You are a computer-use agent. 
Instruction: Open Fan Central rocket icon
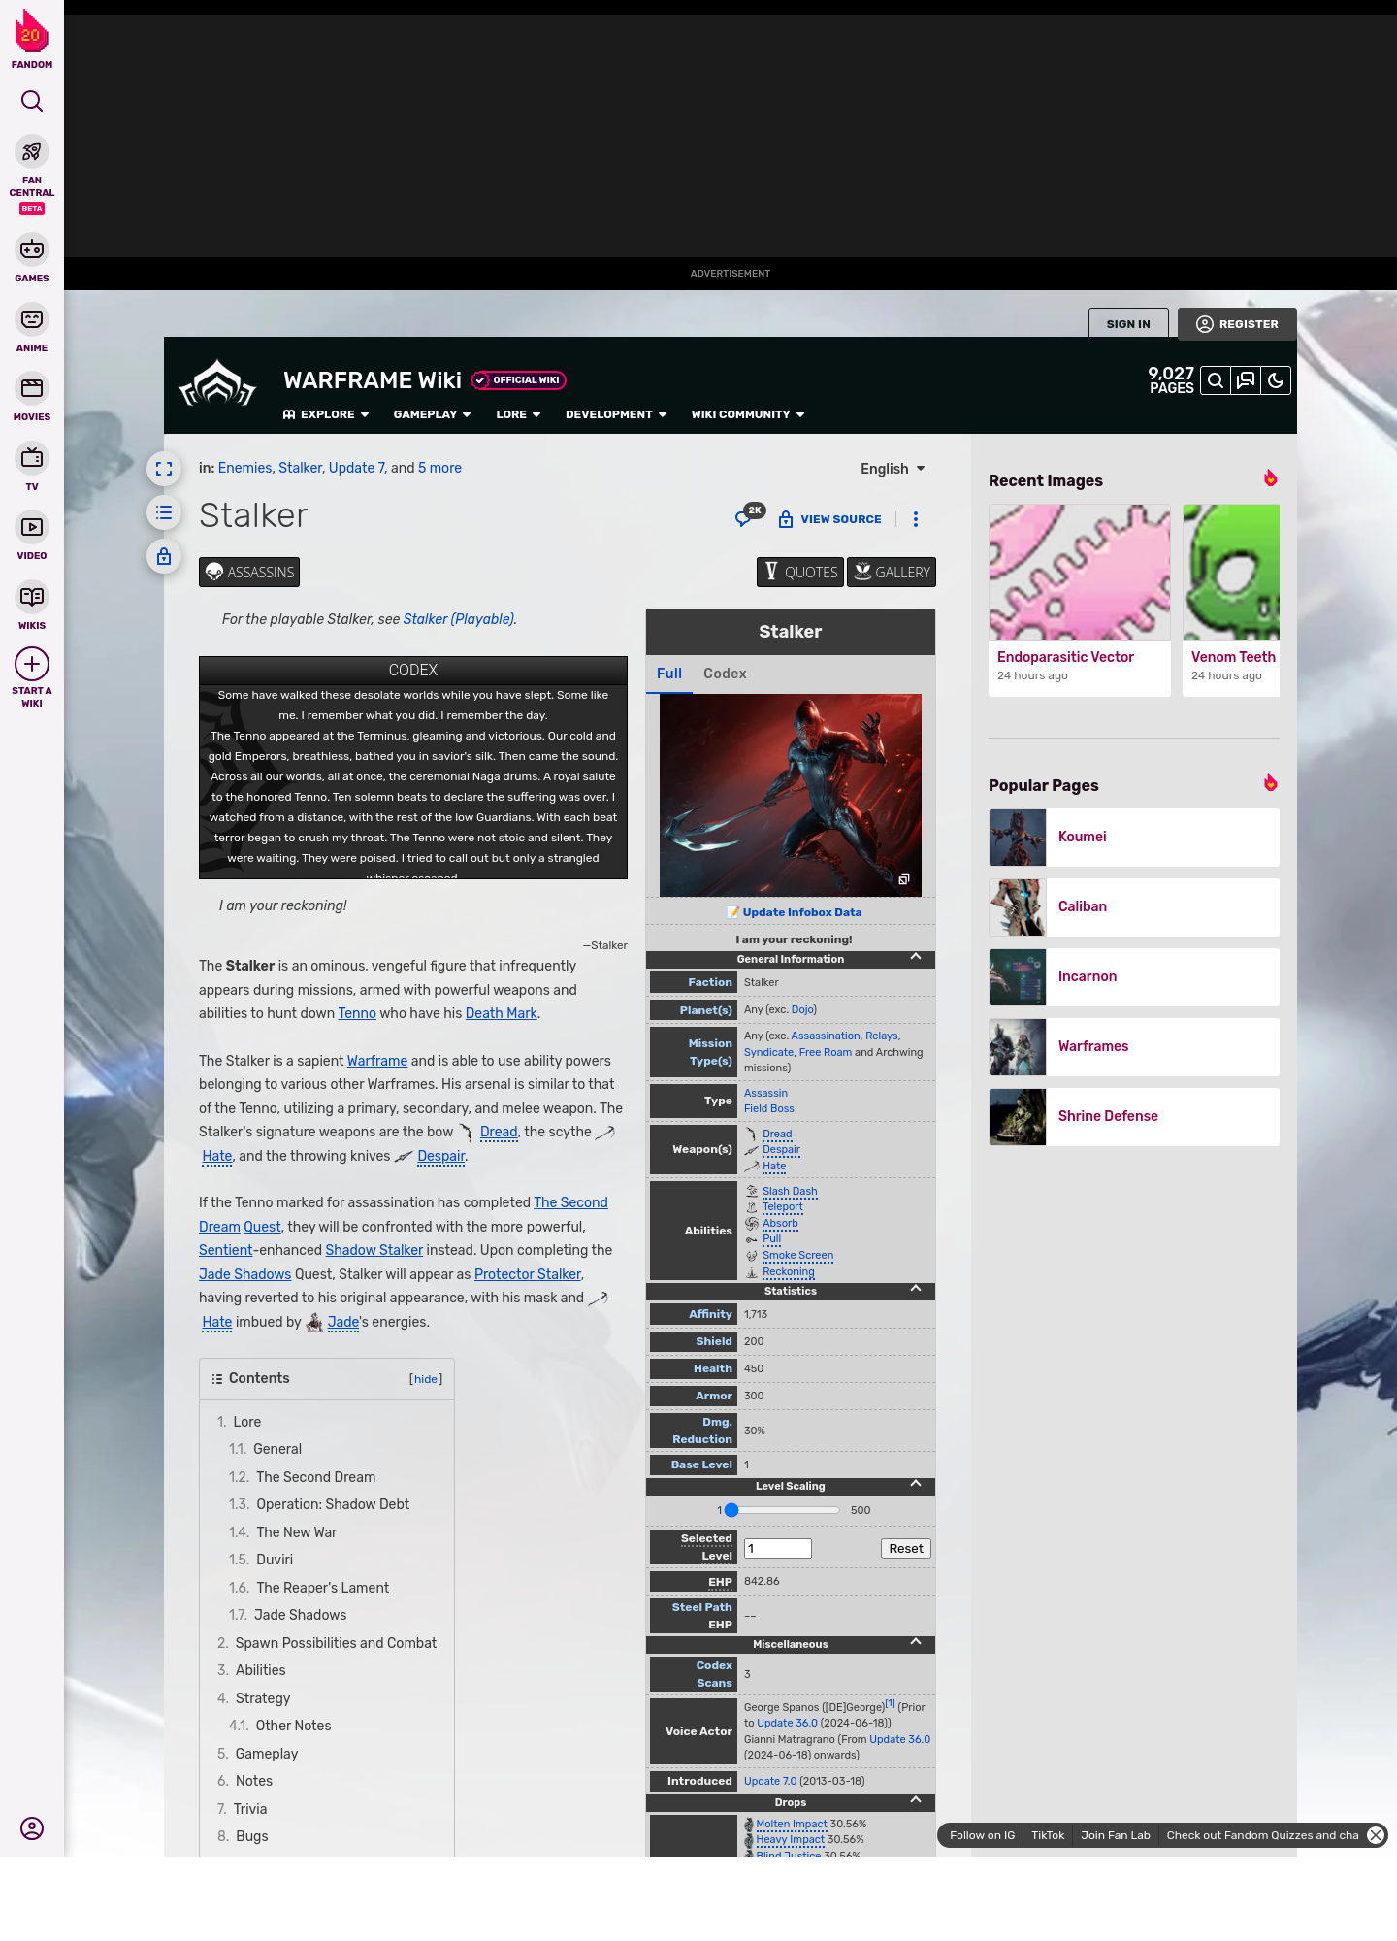[x=32, y=151]
